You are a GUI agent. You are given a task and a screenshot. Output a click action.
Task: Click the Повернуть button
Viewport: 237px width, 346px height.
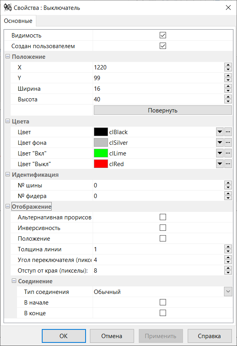click(163, 110)
